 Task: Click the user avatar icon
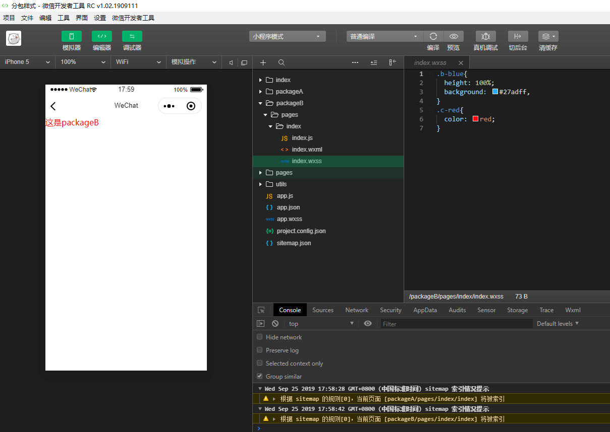pos(14,39)
